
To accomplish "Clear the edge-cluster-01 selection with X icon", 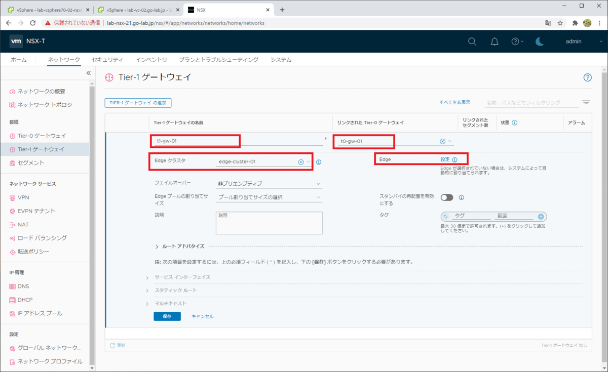I will [x=300, y=162].
